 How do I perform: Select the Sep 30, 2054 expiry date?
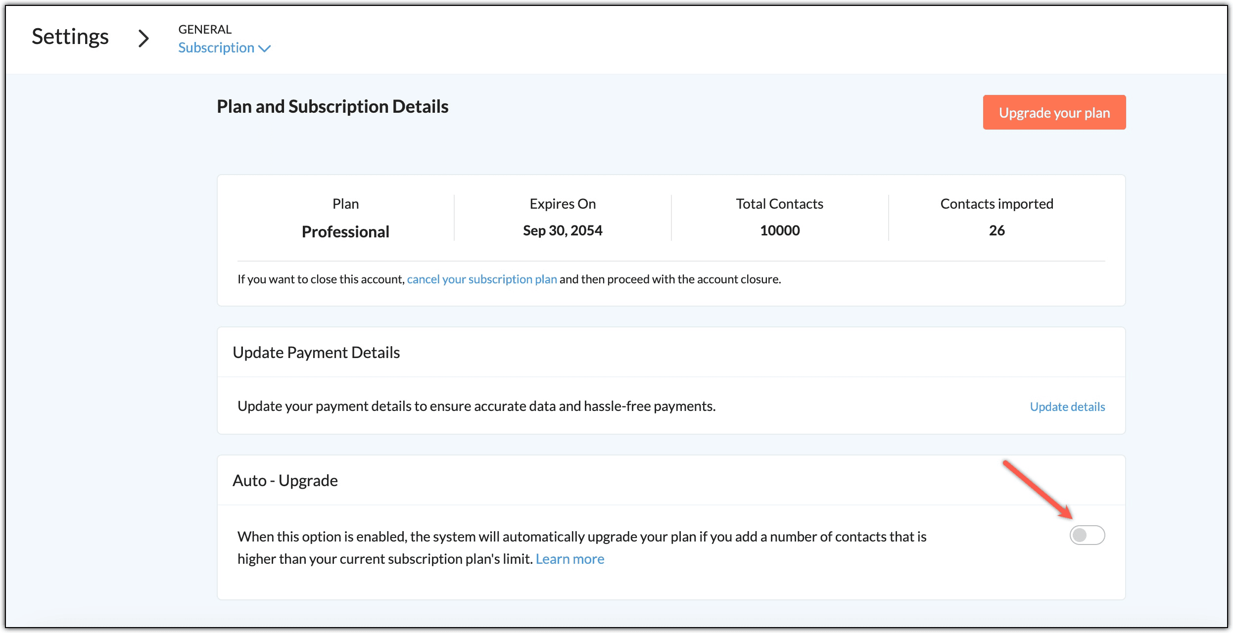click(562, 230)
